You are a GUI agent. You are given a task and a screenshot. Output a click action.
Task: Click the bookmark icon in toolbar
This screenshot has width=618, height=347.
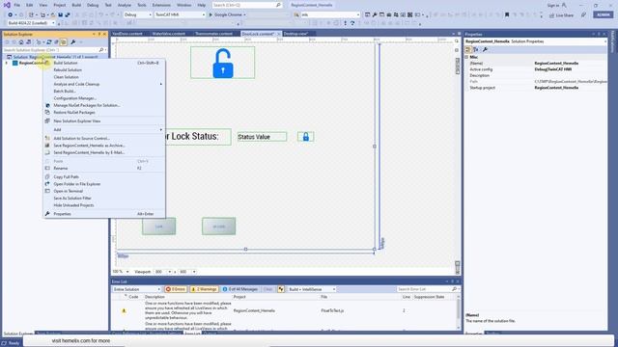click(x=507, y=15)
